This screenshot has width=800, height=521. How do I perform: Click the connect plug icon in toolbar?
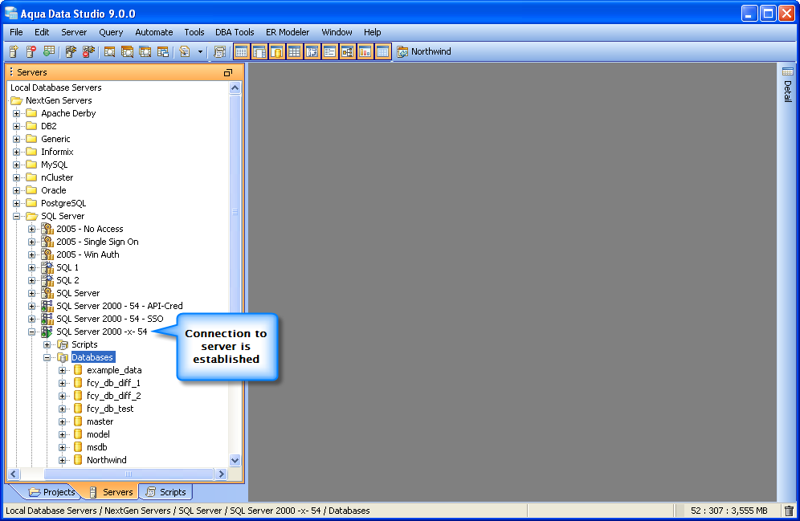pyautogui.click(x=71, y=51)
